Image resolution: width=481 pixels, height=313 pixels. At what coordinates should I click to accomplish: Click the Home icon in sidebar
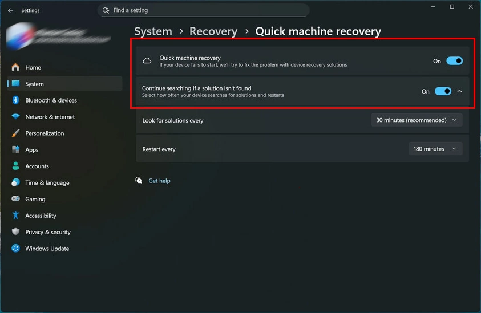click(15, 67)
